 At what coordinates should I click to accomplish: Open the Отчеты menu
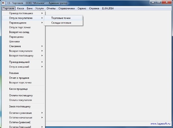(x=51, y=8)
